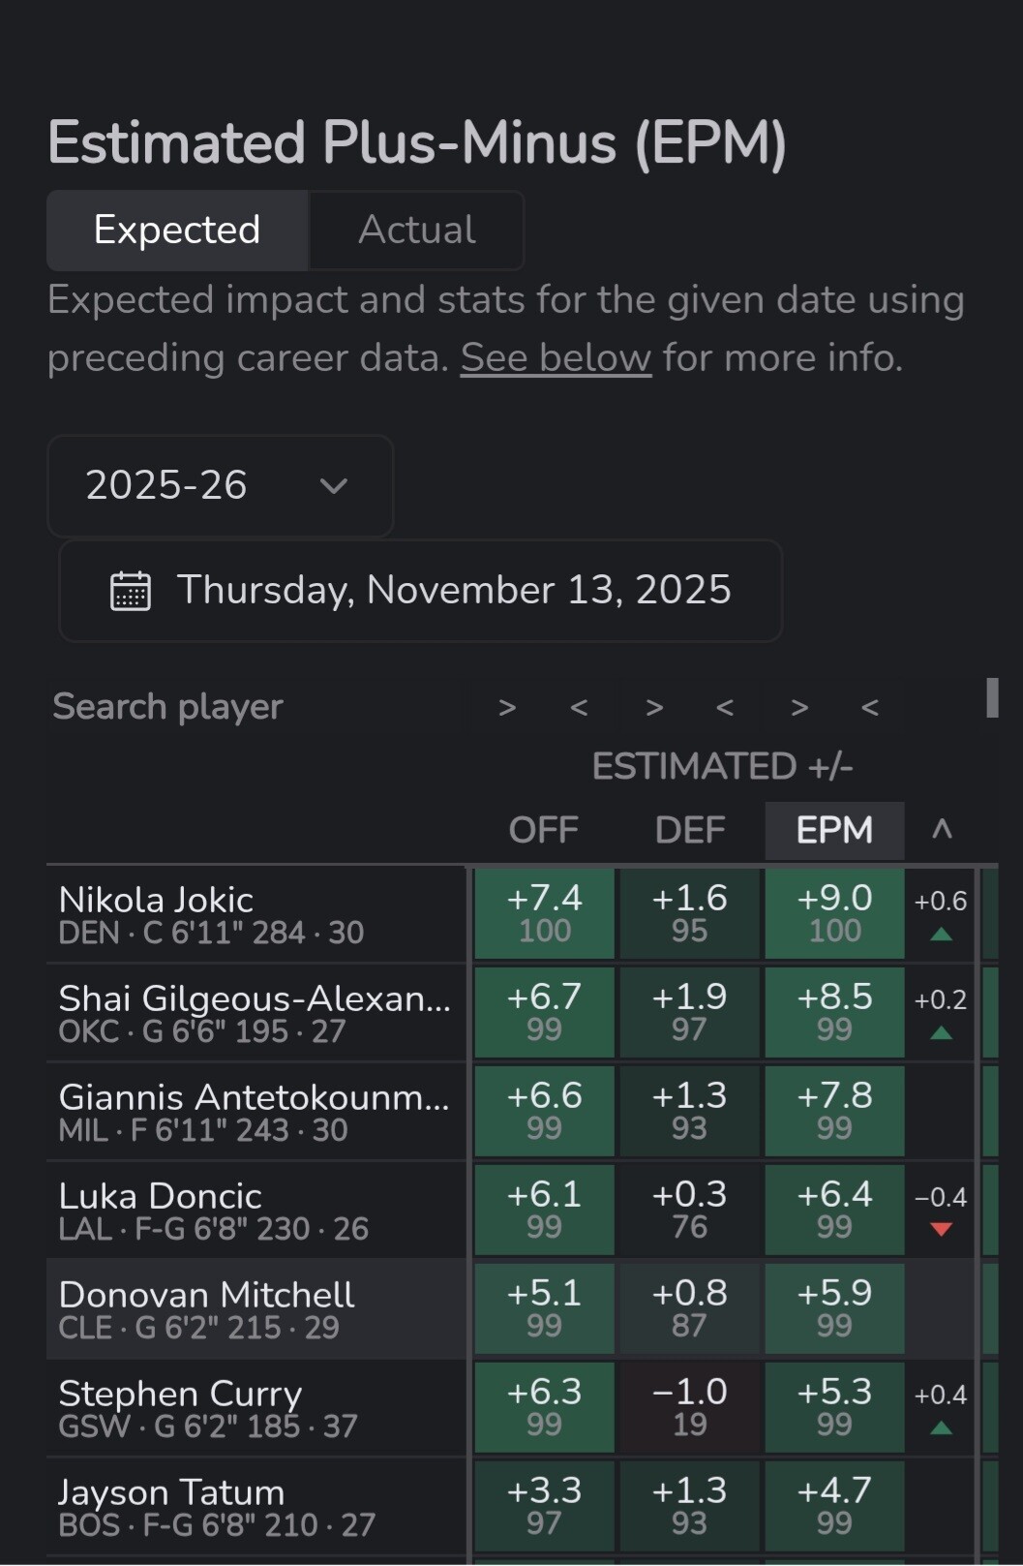Screen dimensions: 1023x1566
Task: Open the 2025-26 season dropdown
Action: (220, 485)
